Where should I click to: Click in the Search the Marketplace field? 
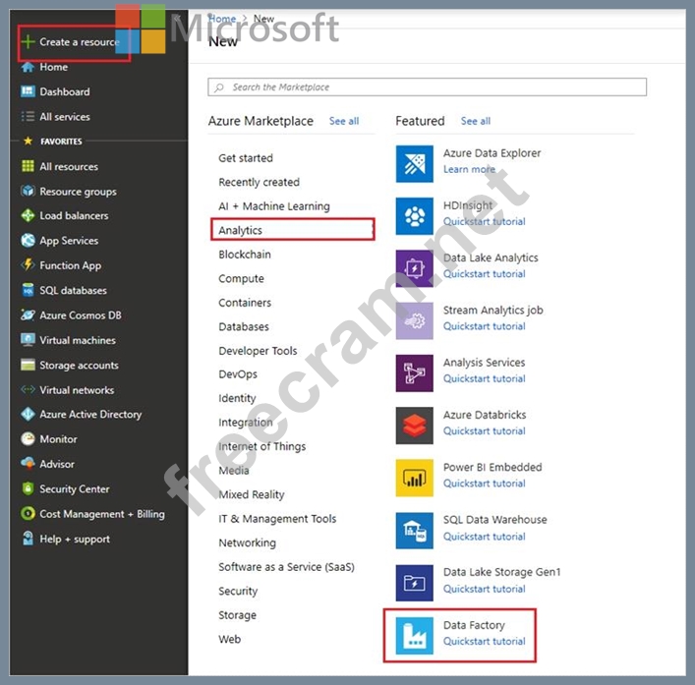pos(427,86)
